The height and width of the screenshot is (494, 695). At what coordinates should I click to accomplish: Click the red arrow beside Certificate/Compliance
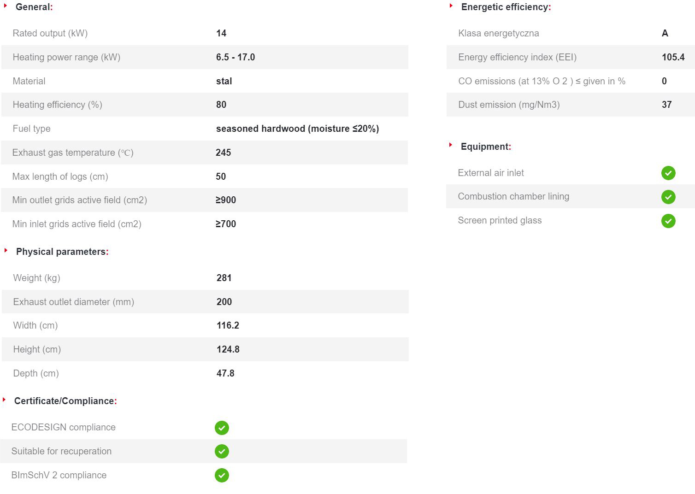click(4, 400)
